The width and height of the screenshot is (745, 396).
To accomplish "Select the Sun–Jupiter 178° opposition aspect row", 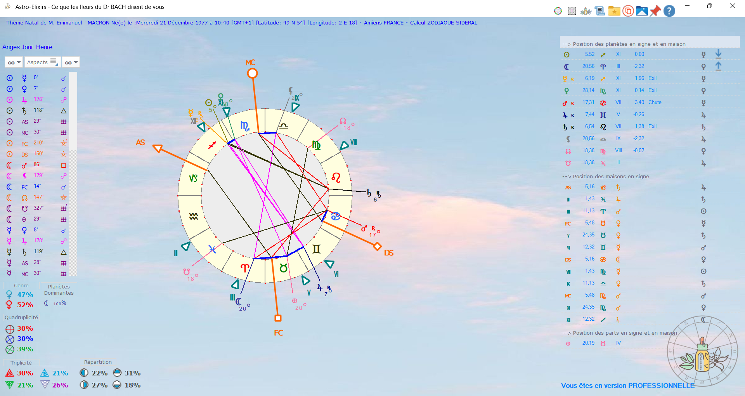I will click(37, 100).
